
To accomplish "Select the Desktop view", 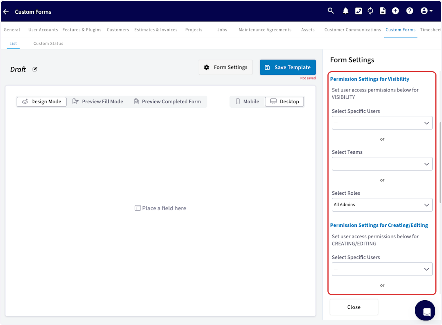I will 284,101.
